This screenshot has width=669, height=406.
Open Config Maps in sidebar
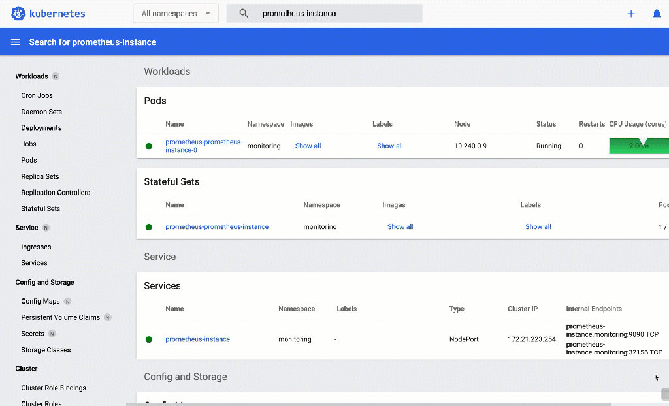coord(41,301)
